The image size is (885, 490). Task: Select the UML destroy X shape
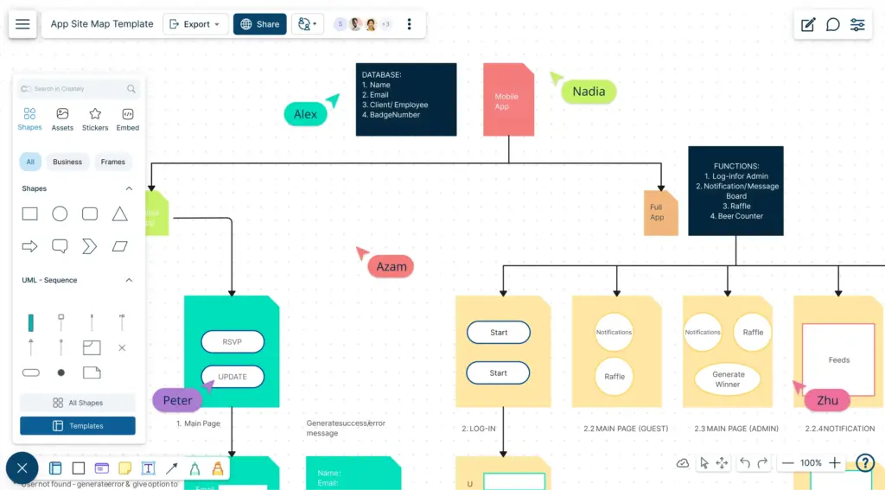pos(122,347)
